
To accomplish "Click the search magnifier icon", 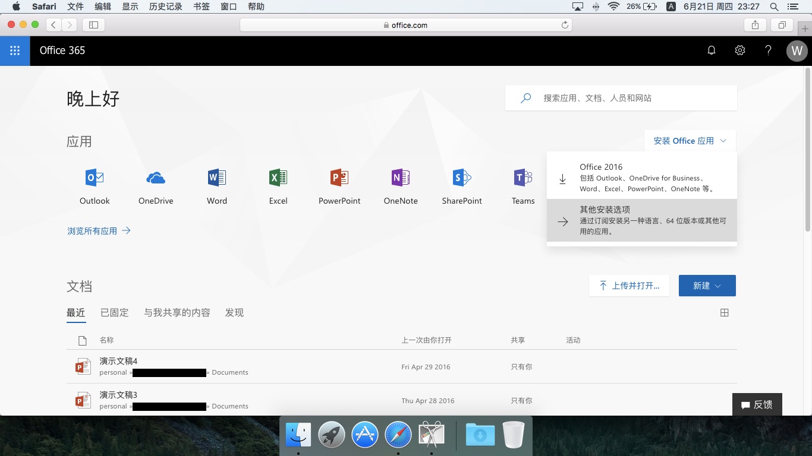I will [525, 98].
